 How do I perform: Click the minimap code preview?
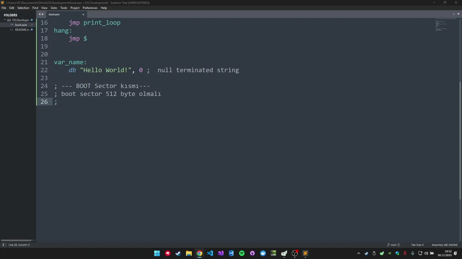point(441,24)
